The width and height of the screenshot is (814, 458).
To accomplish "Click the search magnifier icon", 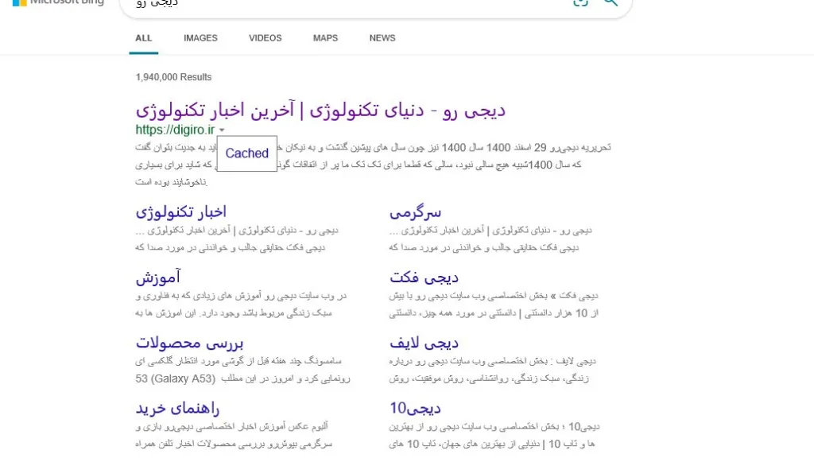I will point(610,2).
